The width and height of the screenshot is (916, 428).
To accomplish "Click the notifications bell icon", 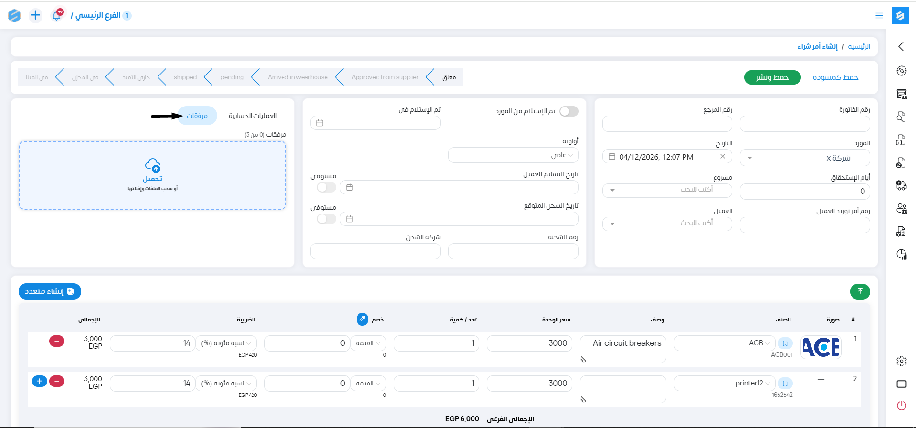I will (x=56, y=16).
